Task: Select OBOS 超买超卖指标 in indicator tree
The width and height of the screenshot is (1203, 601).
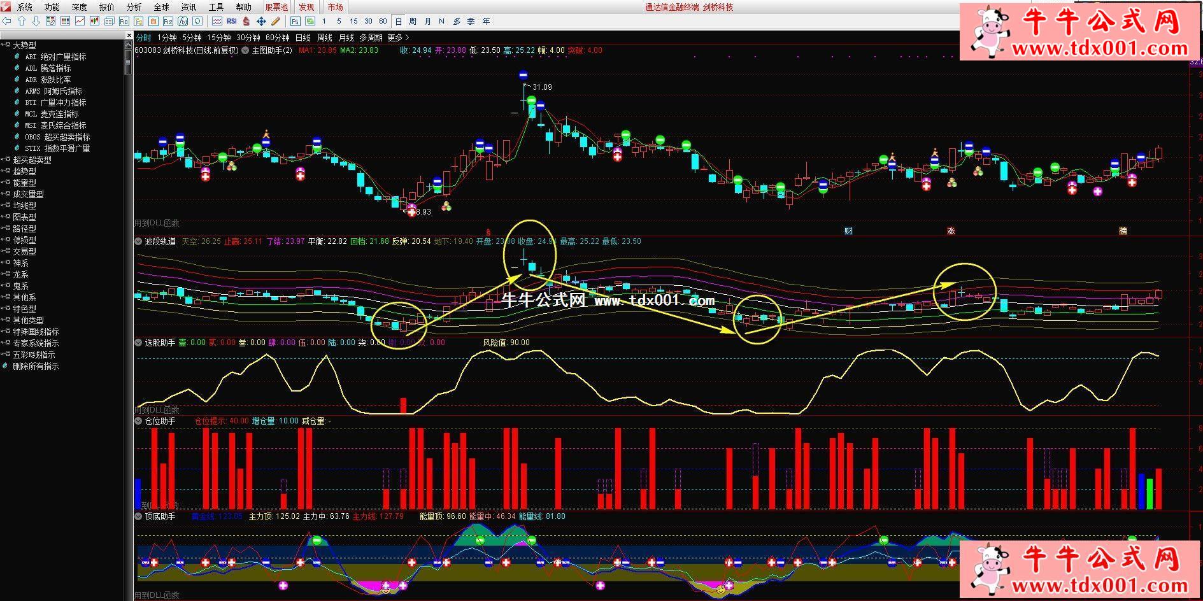Action: 57,137
